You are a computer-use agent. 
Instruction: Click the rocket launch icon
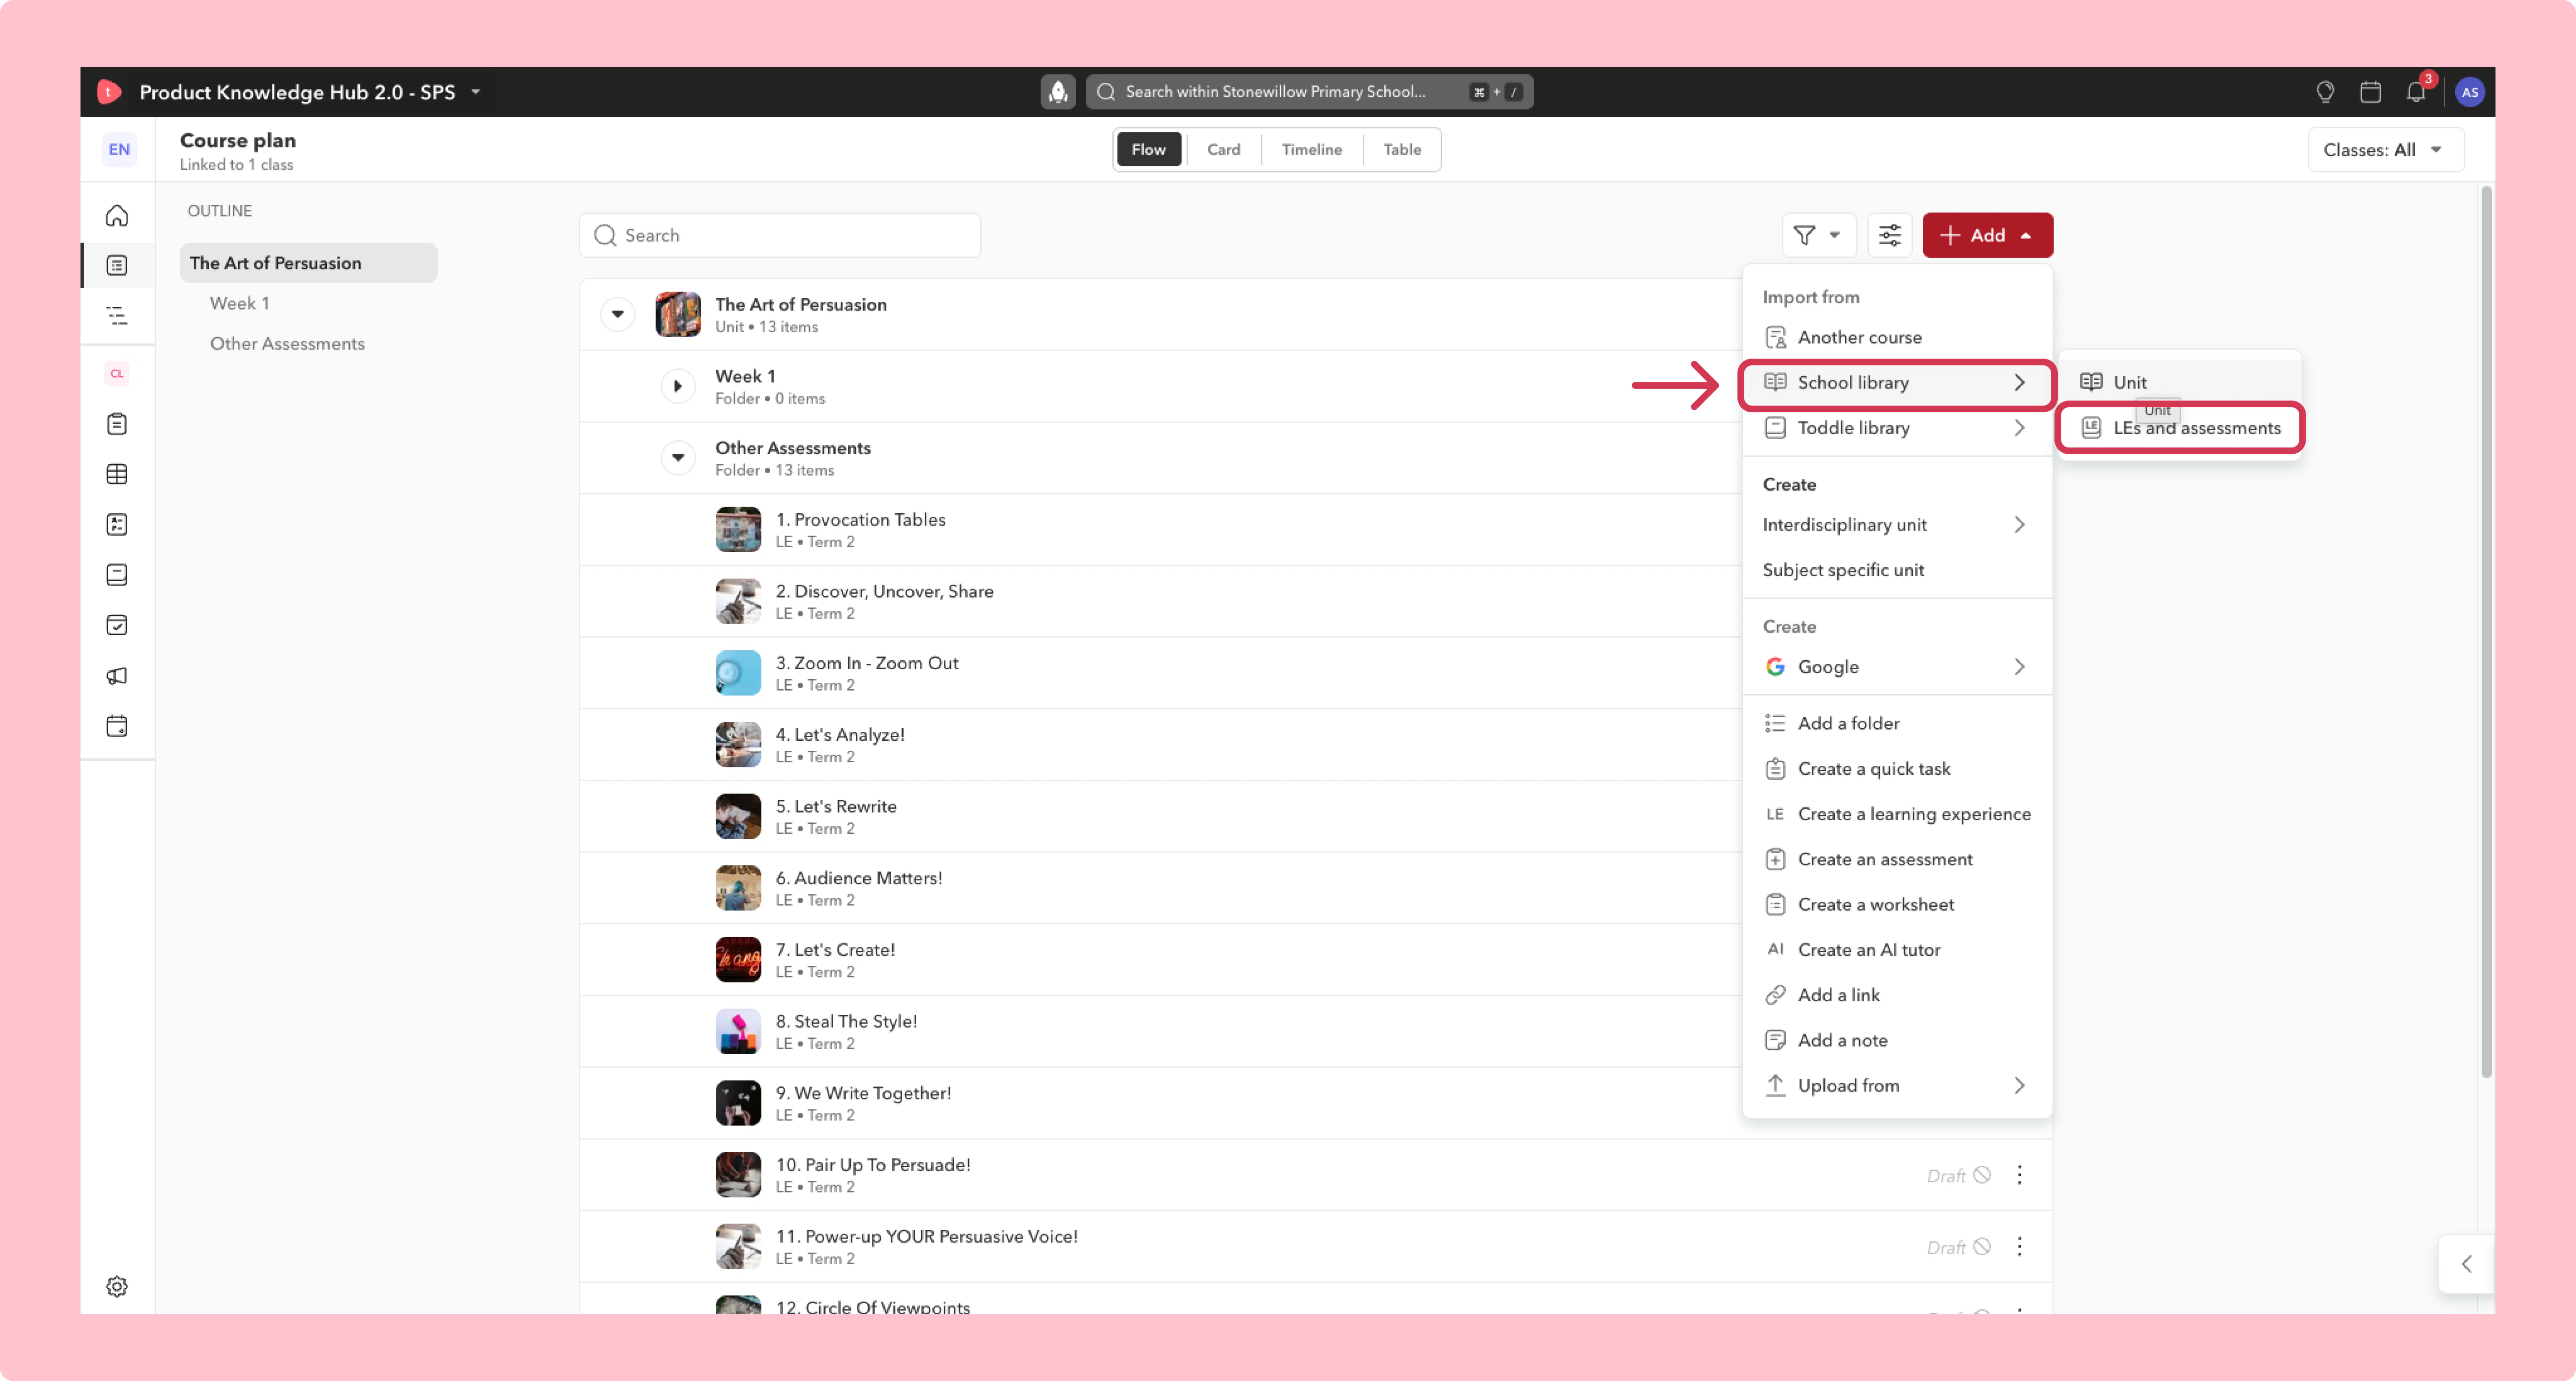coord(1058,92)
